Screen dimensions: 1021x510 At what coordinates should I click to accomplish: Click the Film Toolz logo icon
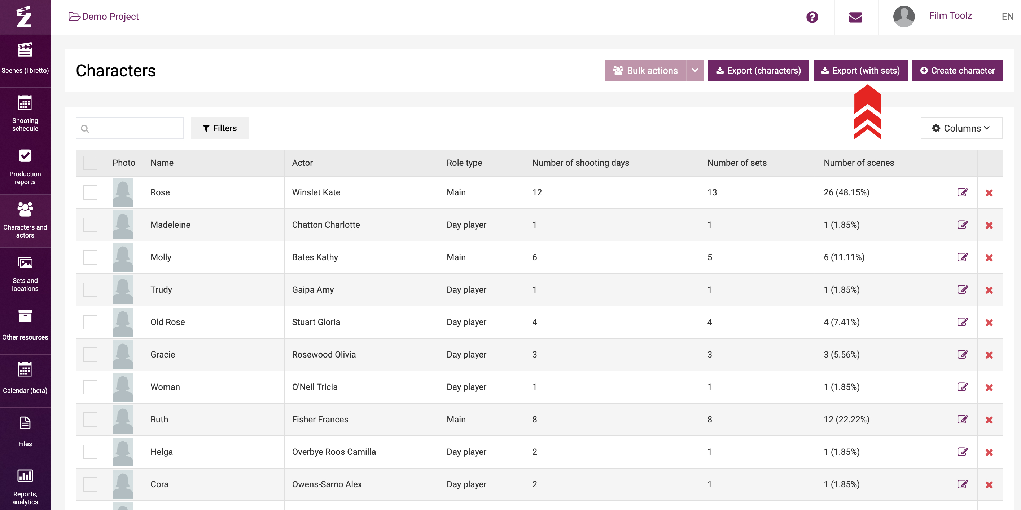25,17
